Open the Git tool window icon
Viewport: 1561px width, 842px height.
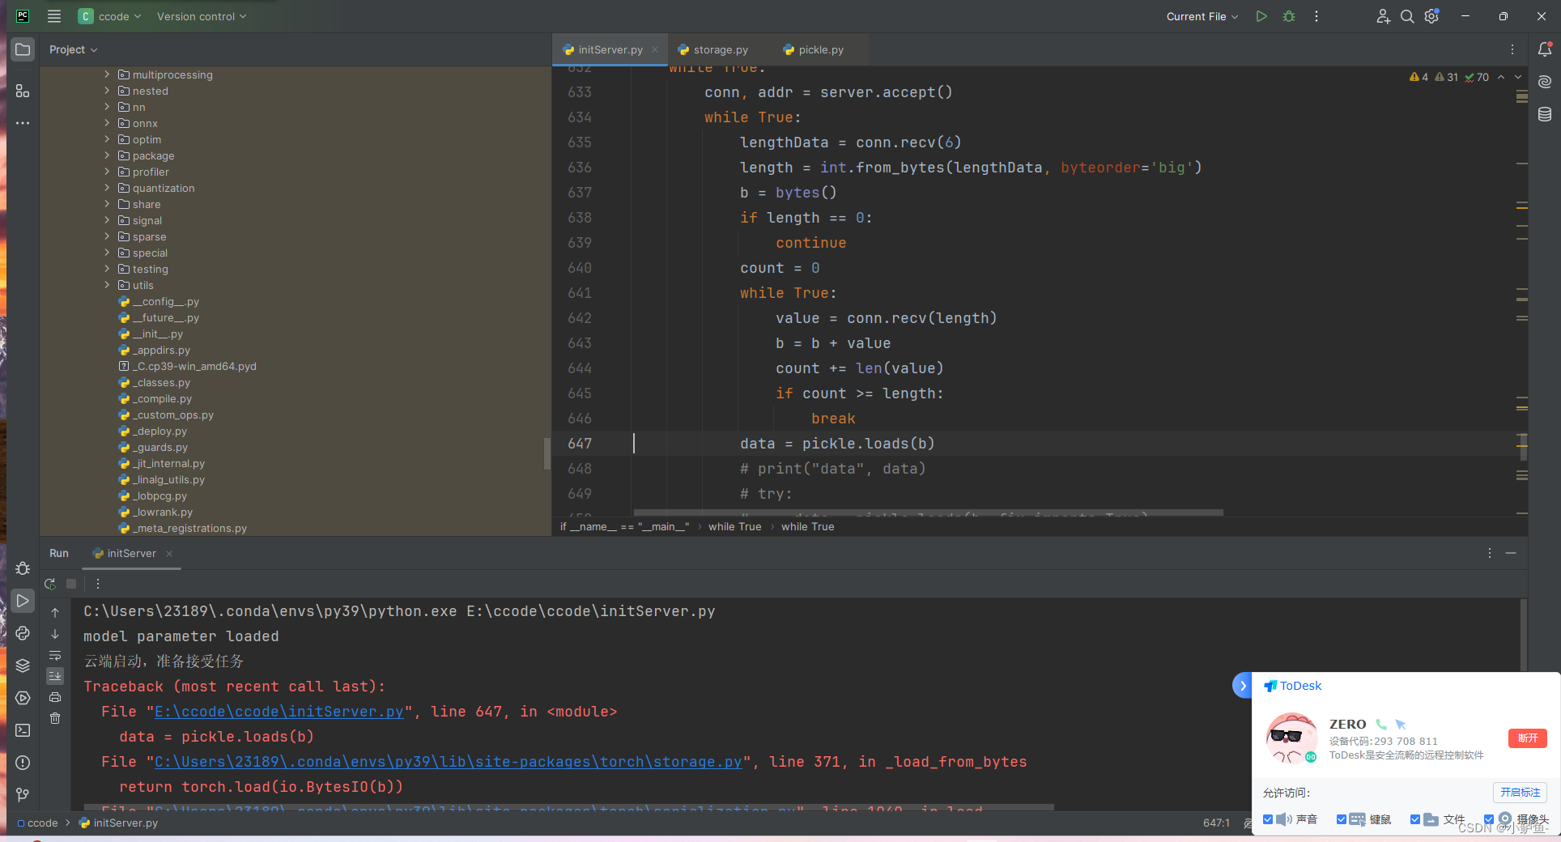click(x=23, y=794)
